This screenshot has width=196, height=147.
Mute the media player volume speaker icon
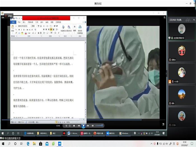pos(93,126)
